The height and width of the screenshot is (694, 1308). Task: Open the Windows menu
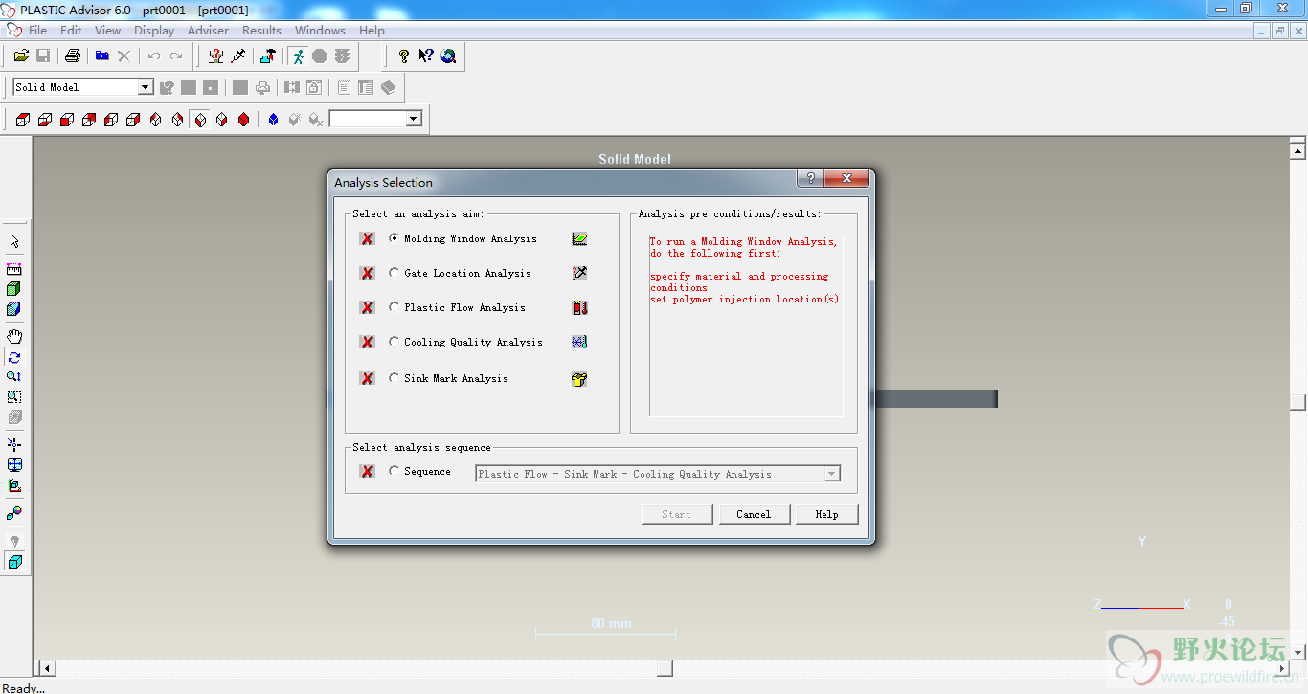[320, 30]
